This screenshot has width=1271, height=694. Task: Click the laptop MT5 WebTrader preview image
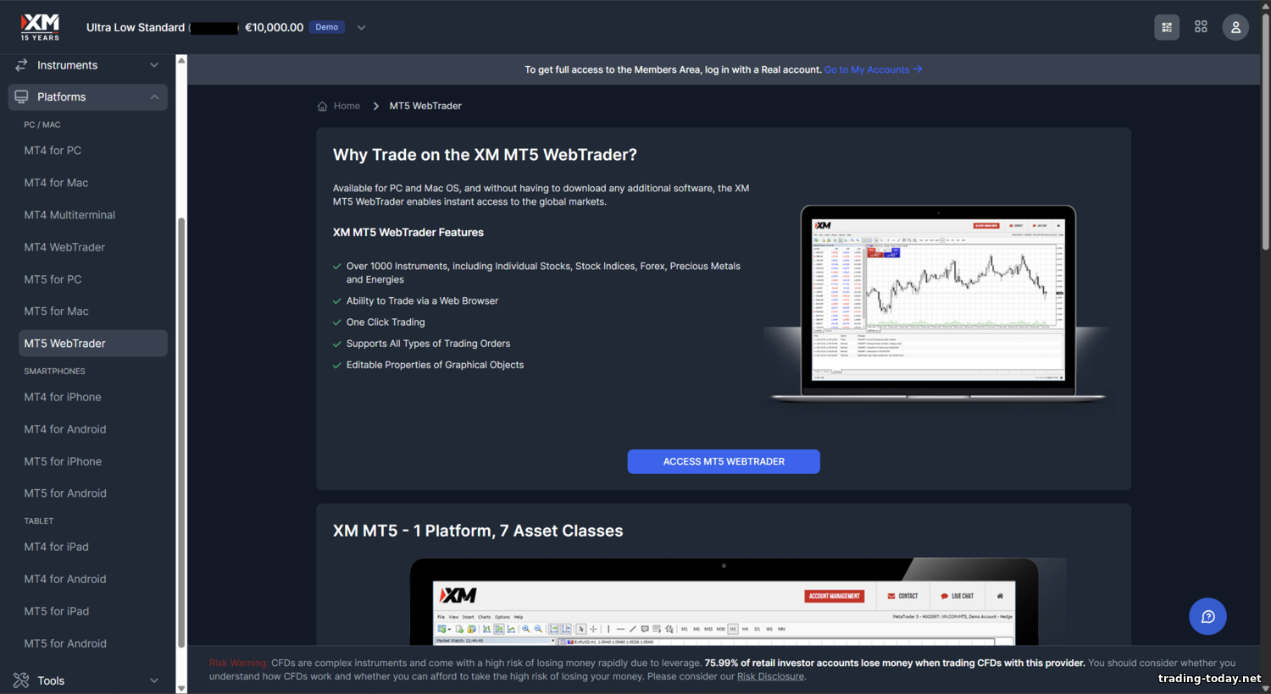[x=937, y=303]
